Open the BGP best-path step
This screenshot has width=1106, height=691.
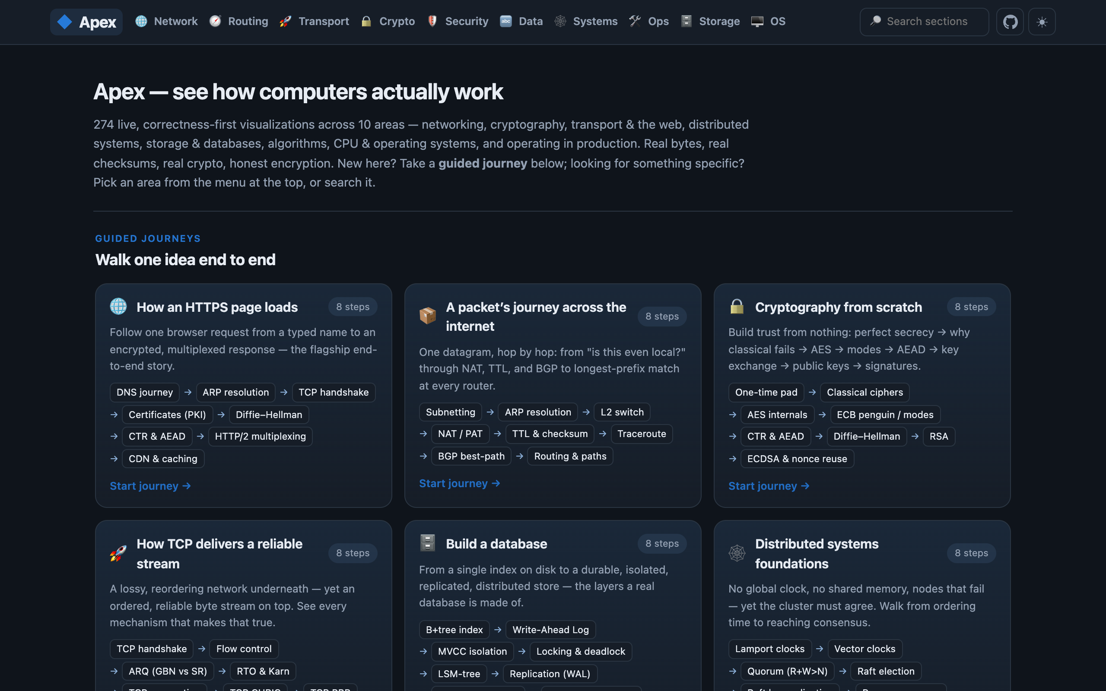pos(471,456)
